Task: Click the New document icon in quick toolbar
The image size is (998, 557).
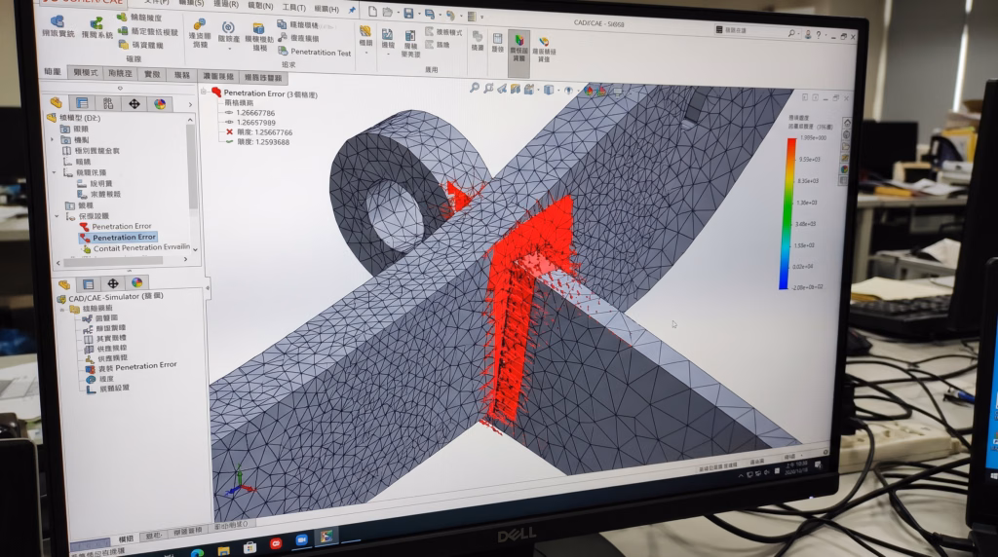Action: (372, 12)
